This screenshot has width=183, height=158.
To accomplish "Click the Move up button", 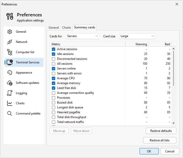I will click(59, 131).
